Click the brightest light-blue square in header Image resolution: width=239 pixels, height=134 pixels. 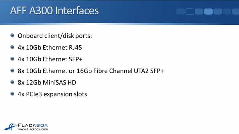click(208, 12)
